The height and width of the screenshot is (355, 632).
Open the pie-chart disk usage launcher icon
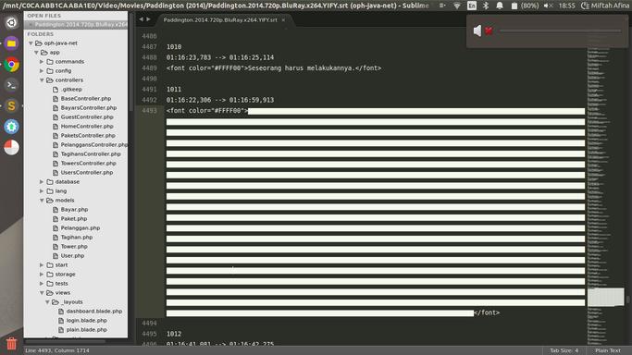(11, 147)
